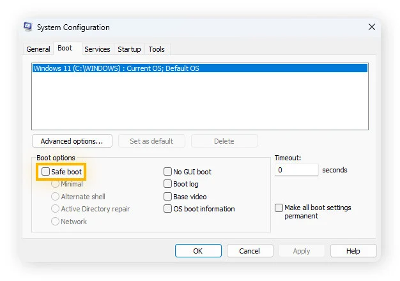Switch to the General tab
Viewport: 400px width, 281px height.
pyautogui.click(x=38, y=49)
